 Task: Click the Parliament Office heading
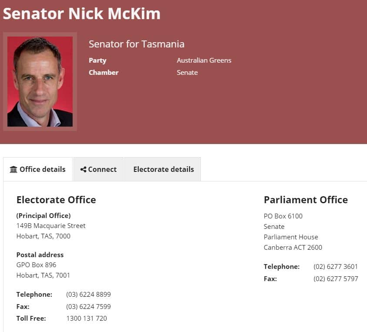point(306,200)
